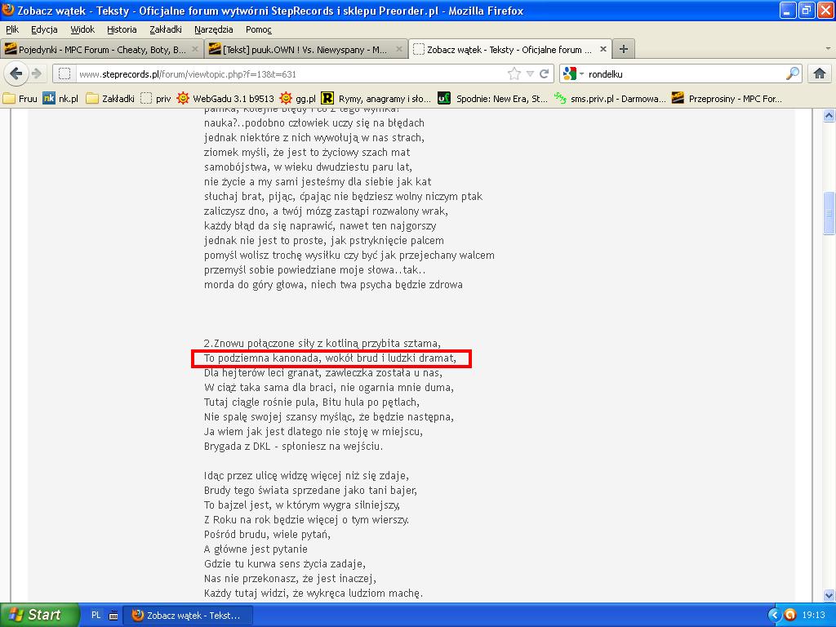836x627 pixels.
Task: Open the URL history dropdown arrow
Action: [530, 73]
